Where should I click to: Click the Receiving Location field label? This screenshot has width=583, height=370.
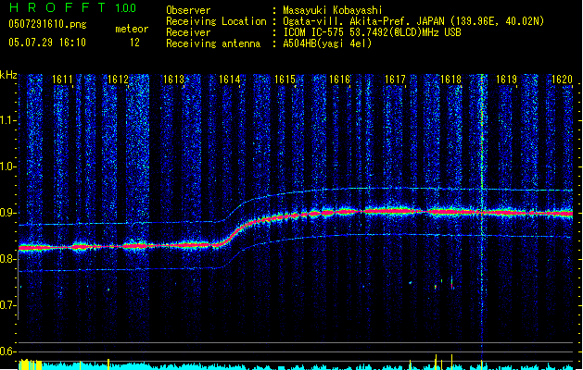point(215,20)
